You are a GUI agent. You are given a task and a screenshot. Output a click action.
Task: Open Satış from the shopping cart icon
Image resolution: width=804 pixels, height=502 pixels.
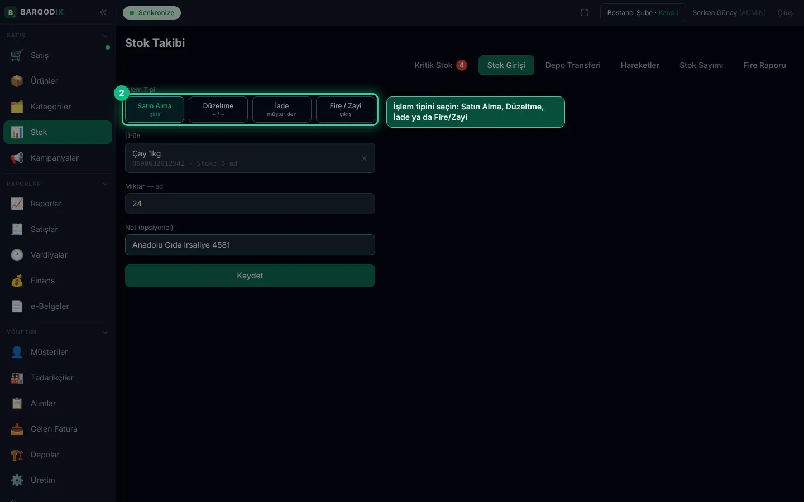(17, 55)
